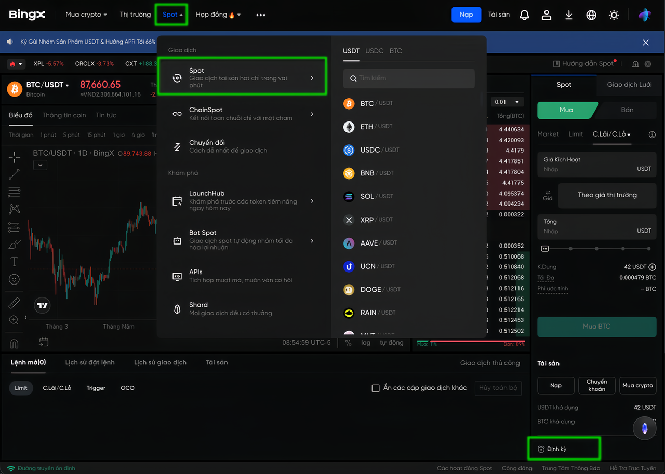Click the notification bell icon
Viewport: 665px width, 474px height.
point(524,15)
